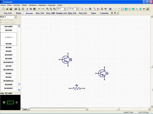Open the Düzen menu
153x114 pixels.
pyautogui.click(x=9, y=5)
